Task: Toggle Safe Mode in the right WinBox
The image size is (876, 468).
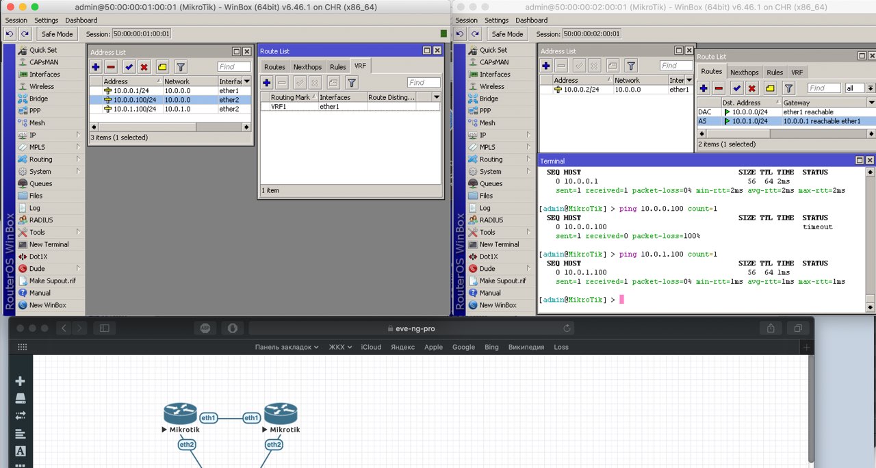Action: coord(507,34)
